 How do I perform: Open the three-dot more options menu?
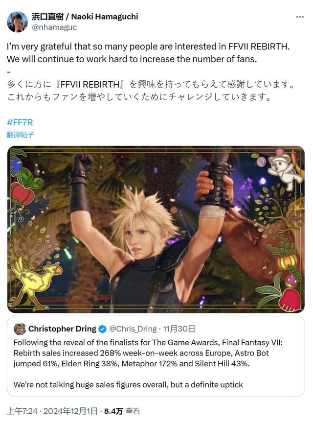pos(300,17)
